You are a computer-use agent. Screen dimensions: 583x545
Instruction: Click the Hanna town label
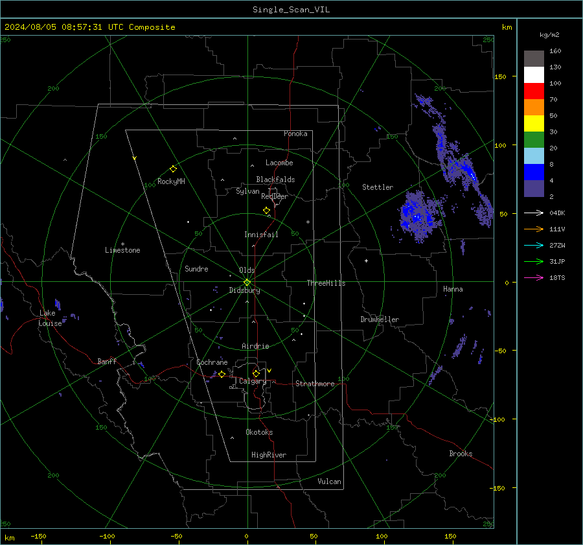[x=453, y=289]
